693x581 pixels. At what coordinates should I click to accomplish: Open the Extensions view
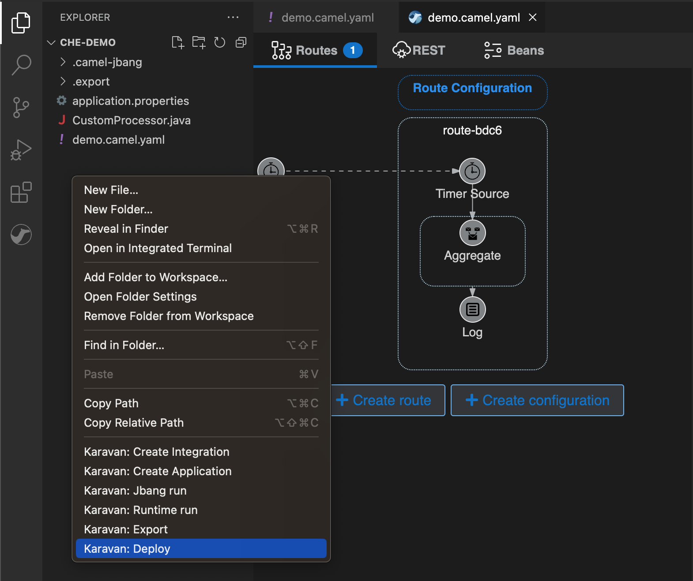[x=21, y=193]
